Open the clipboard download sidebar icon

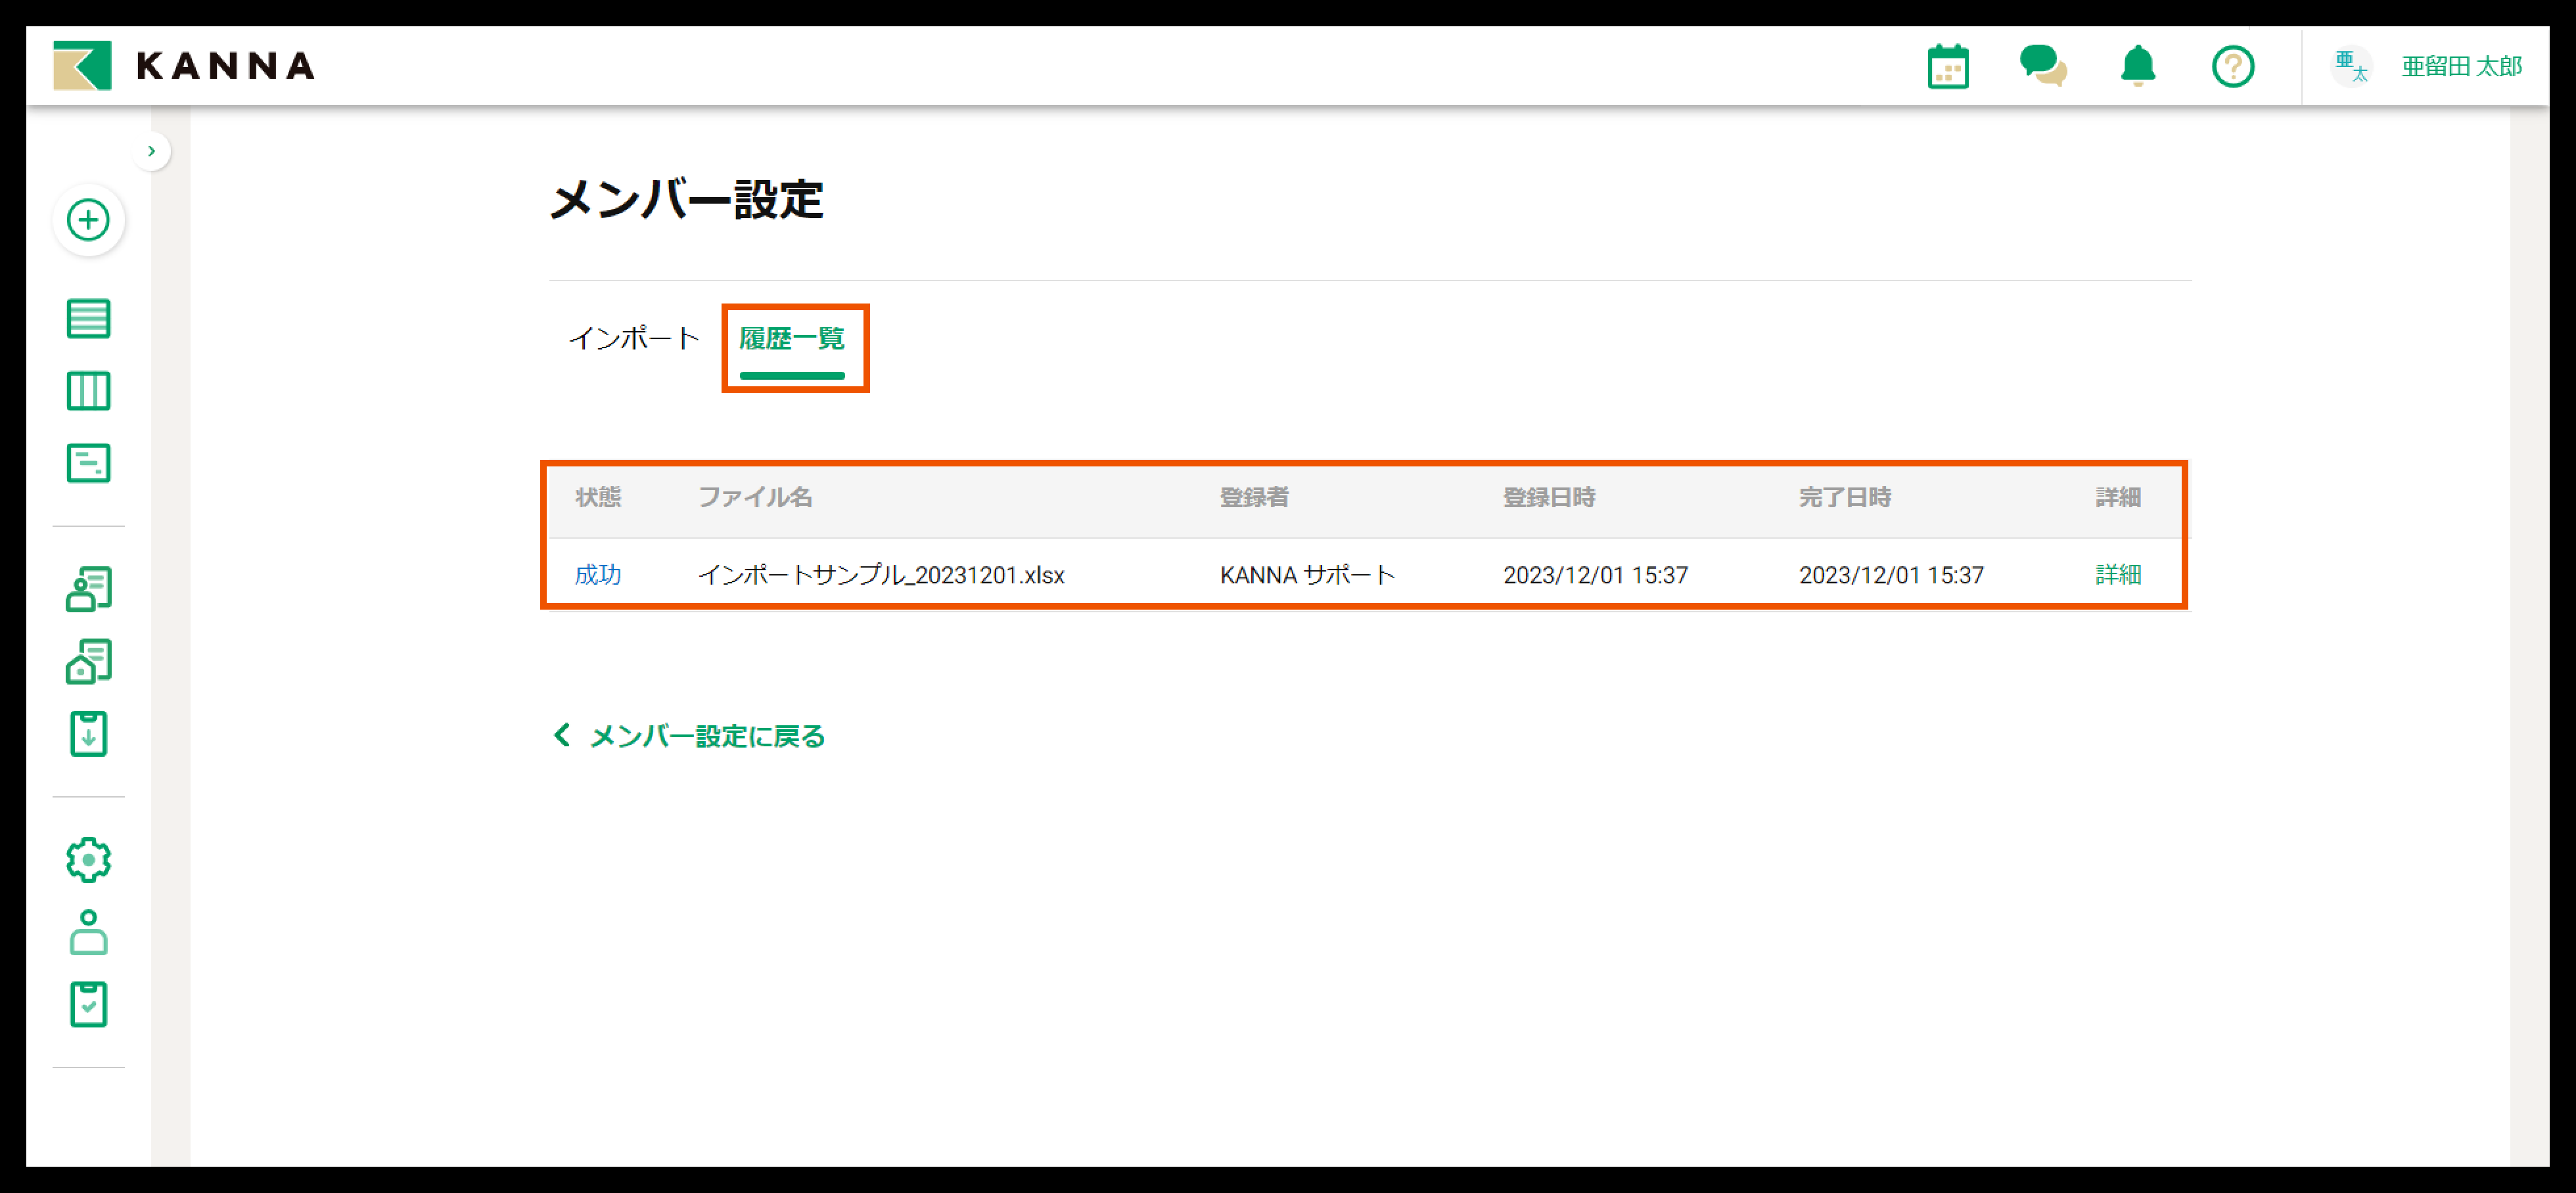[88, 734]
